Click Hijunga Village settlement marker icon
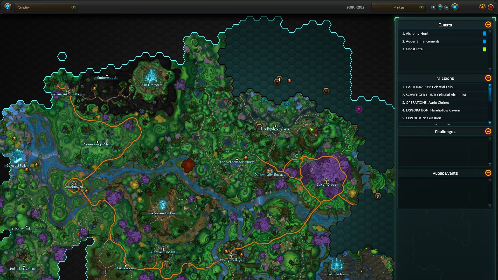The height and width of the screenshot is (280, 498). click(231, 257)
